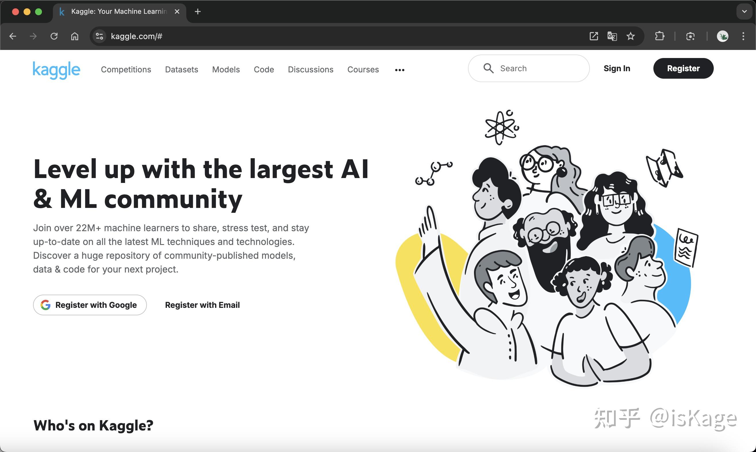Open the Courses section

click(363, 69)
